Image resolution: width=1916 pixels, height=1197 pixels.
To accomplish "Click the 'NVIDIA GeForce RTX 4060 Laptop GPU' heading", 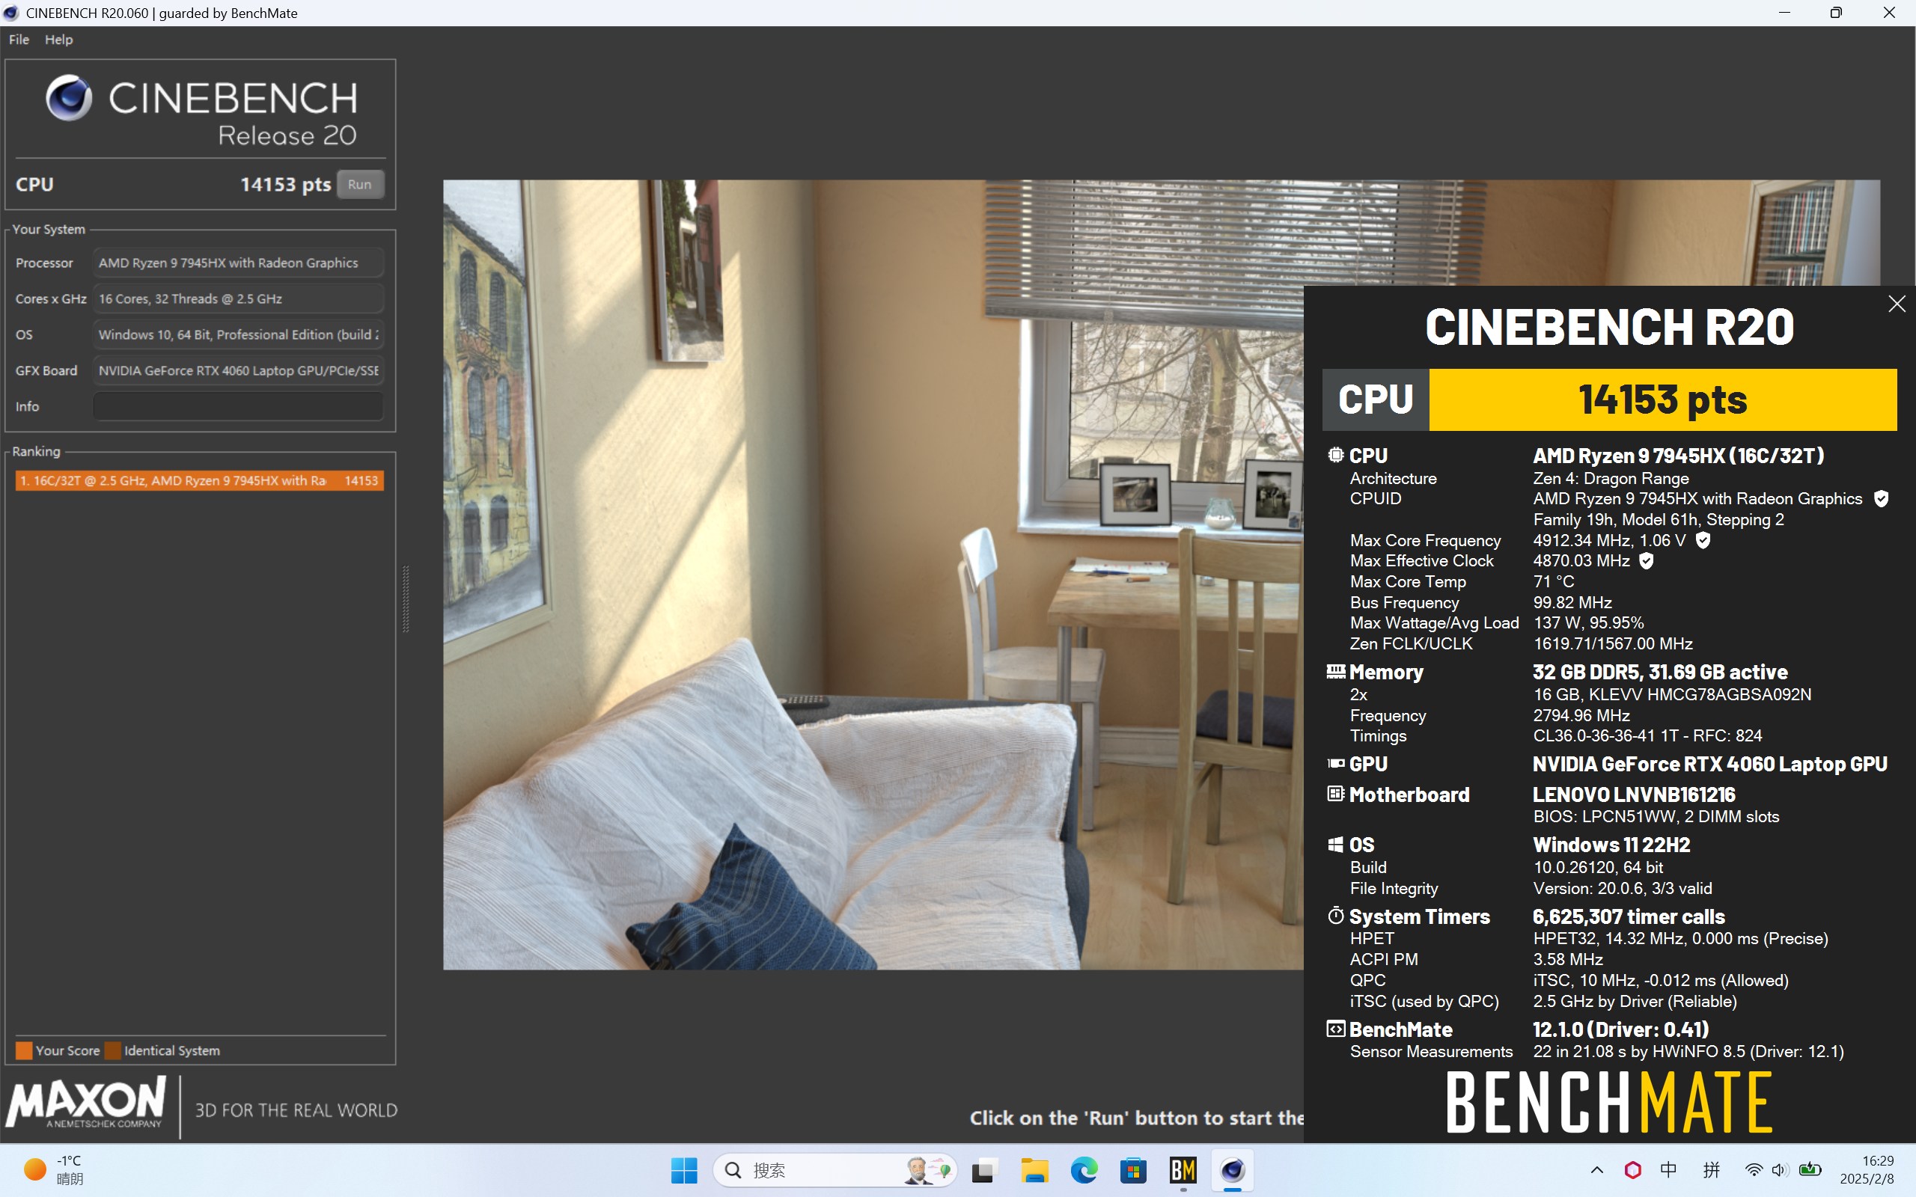I will pos(1710,765).
